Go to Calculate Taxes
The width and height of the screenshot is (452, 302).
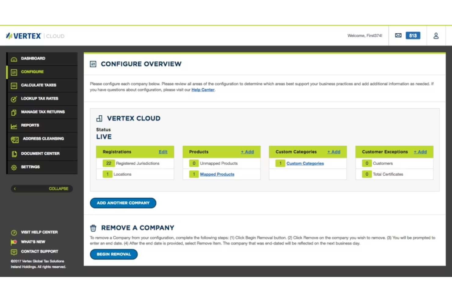coord(42,85)
